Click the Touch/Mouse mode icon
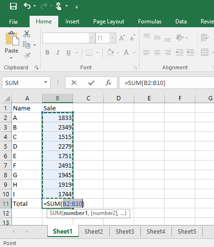Image resolution: width=214 pixels, height=247 pixels. coord(59,6)
